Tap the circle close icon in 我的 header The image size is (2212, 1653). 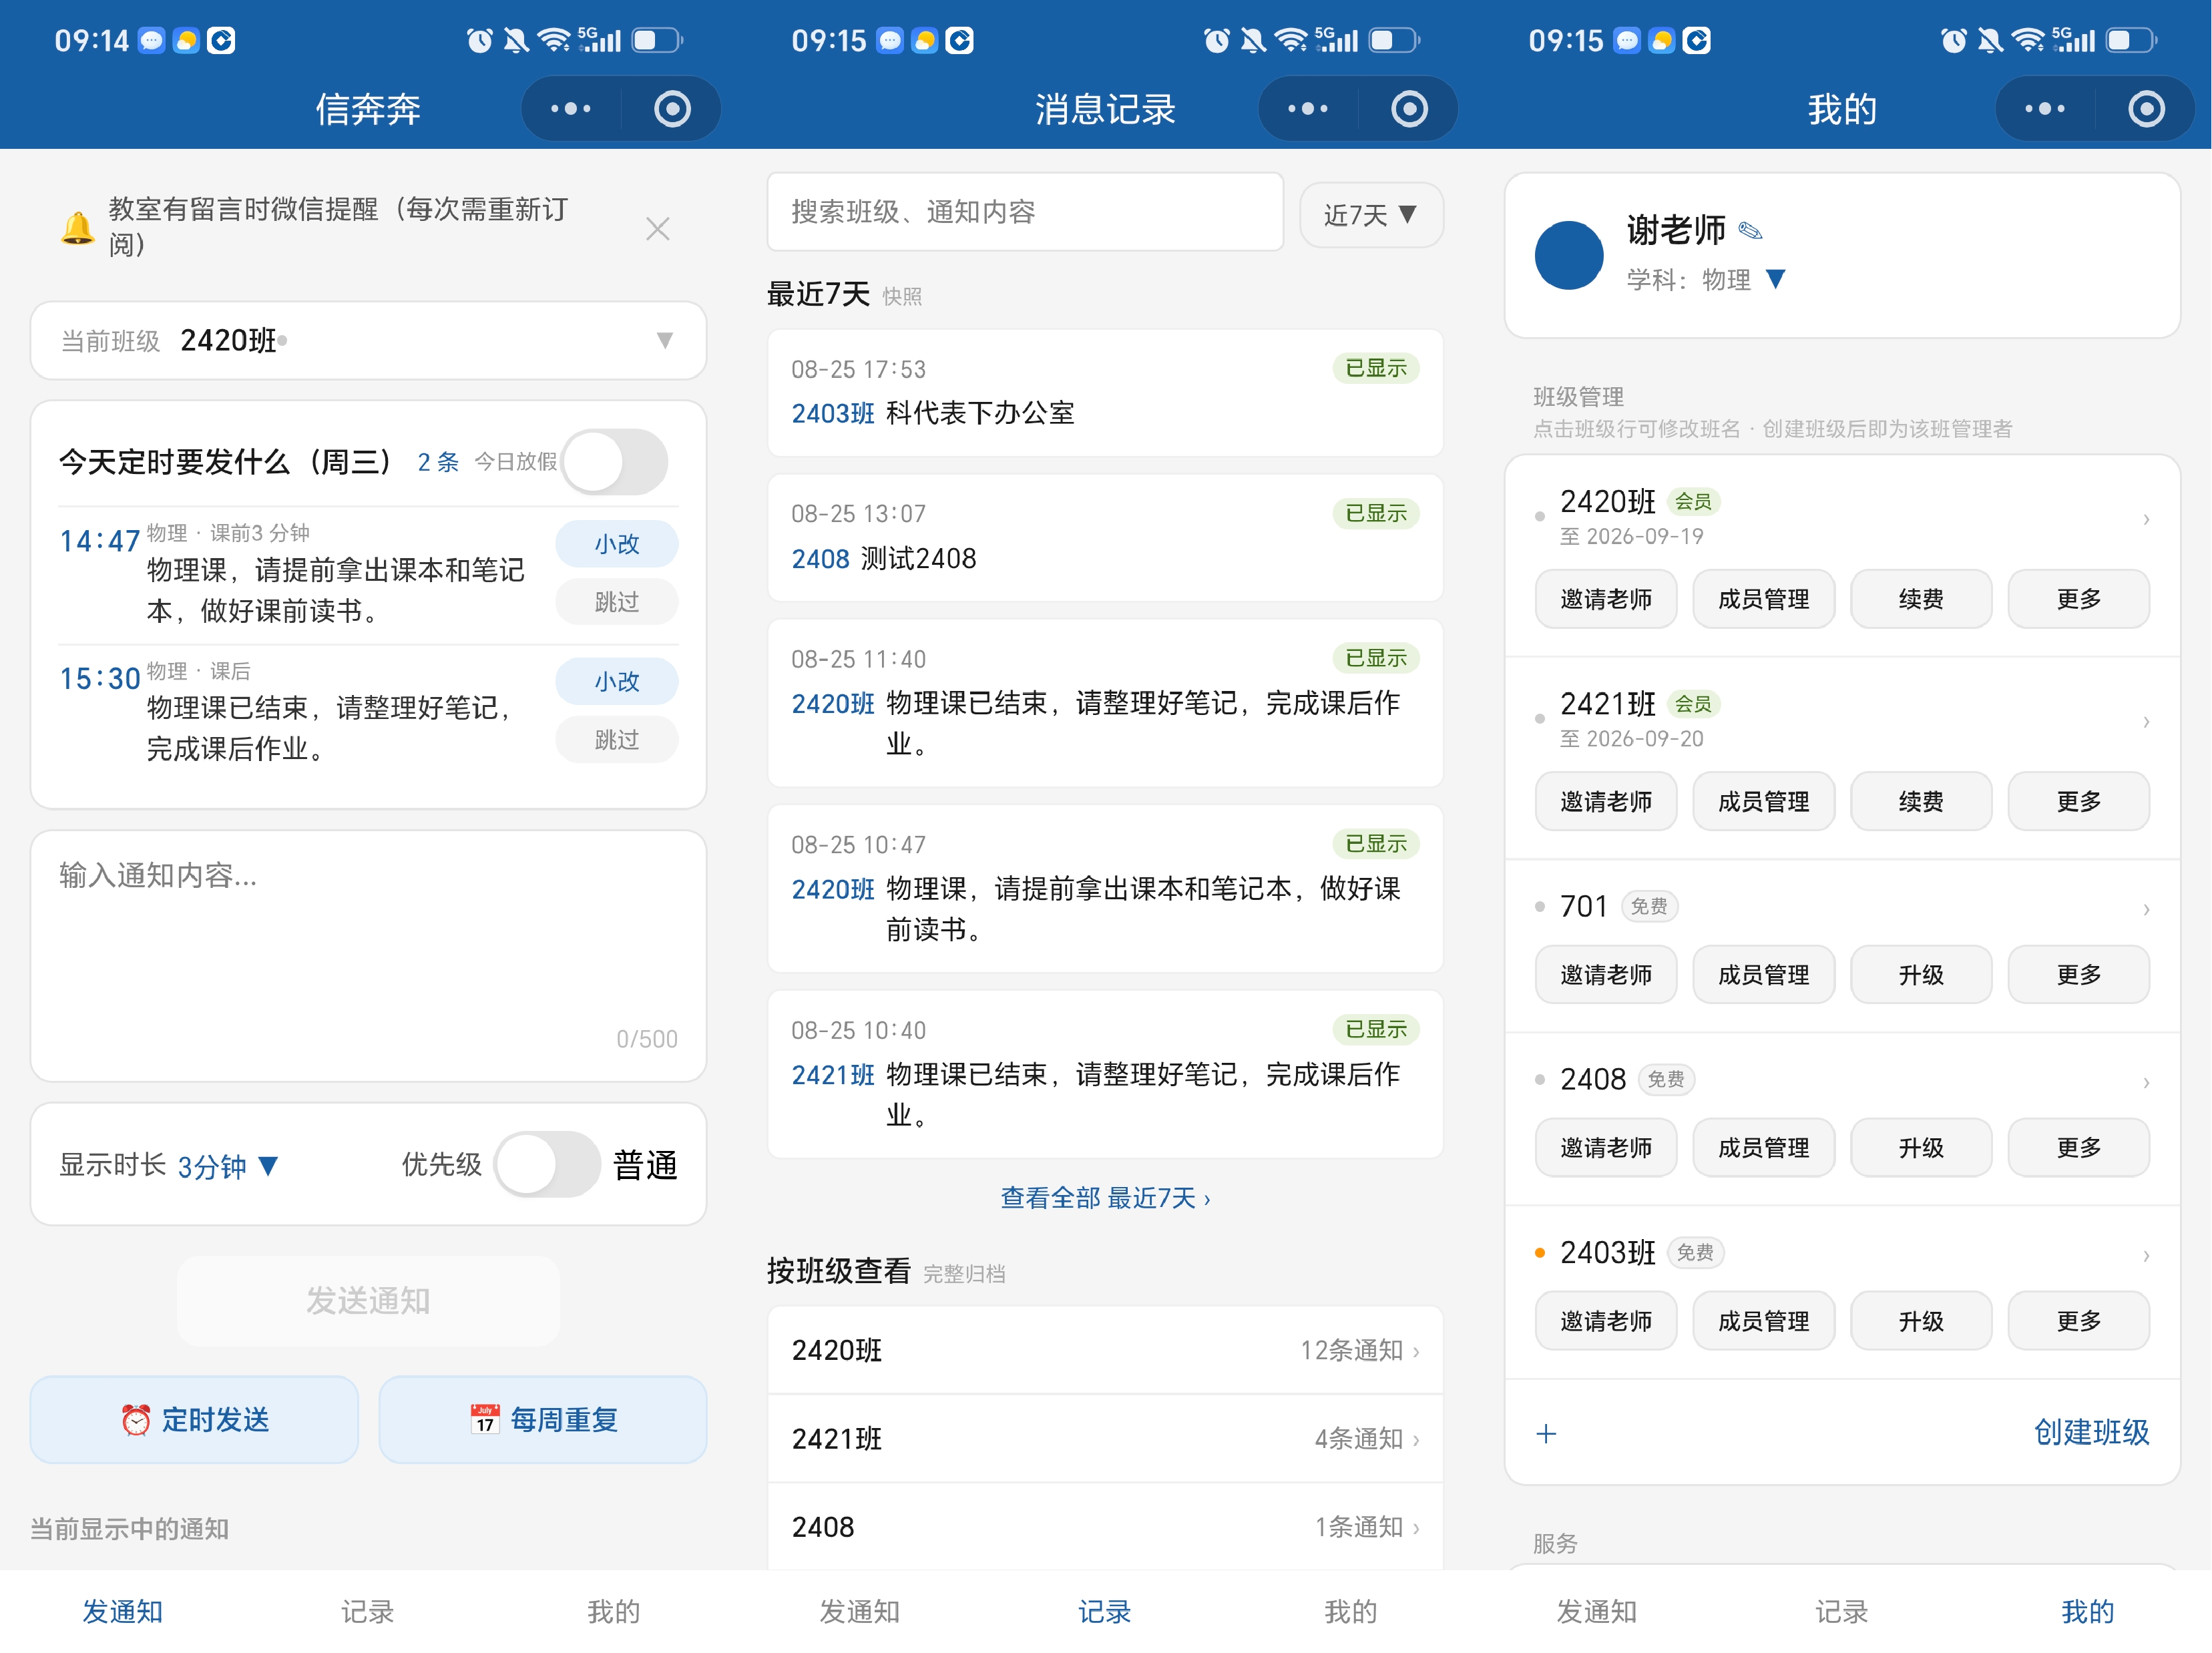[2146, 108]
